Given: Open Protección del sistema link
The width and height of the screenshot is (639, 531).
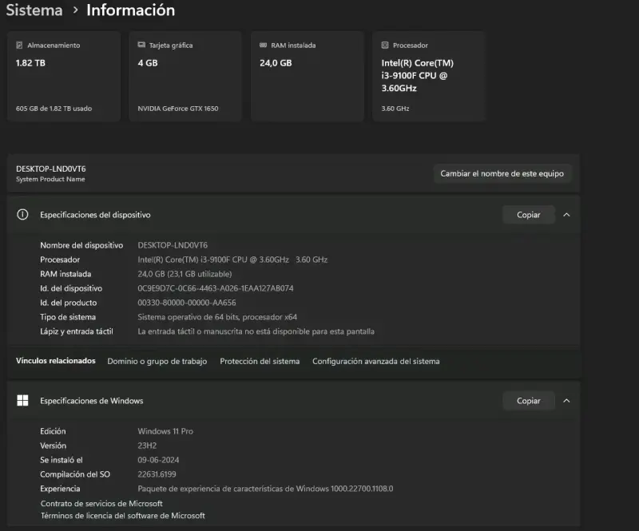Looking at the screenshot, I should (260, 361).
